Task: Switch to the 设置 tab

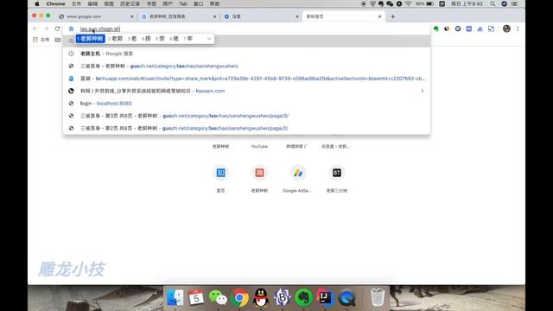Action: point(261,16)
